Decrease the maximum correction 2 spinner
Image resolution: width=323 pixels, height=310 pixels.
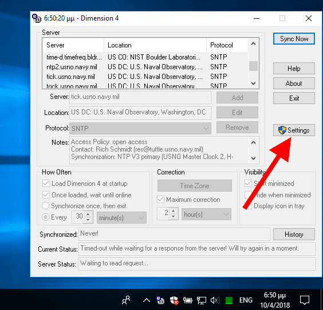tap(174, 216)
